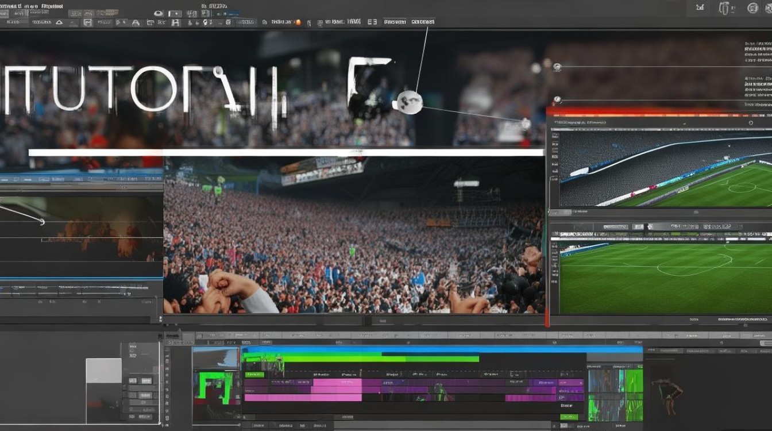This screenshot has height=431, width=772.
Task: Toggle the small green button below timeline clips
Action: 568,418
